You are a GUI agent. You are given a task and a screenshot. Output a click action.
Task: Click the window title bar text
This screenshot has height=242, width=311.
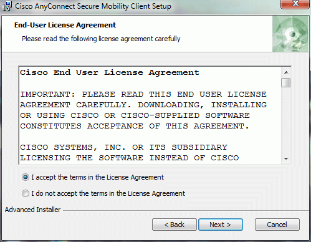tap(93, 6)
